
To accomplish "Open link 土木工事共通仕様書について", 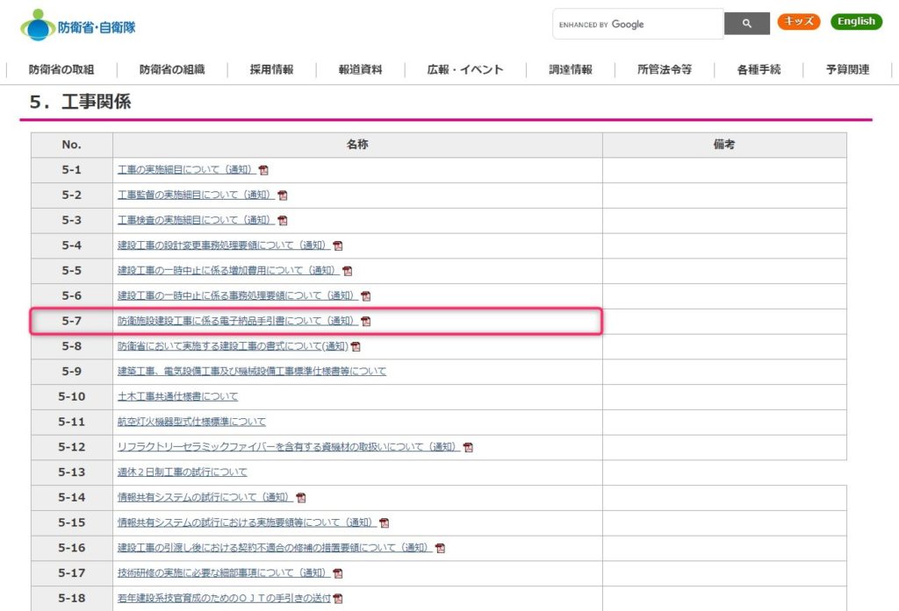I will point(177,396).
